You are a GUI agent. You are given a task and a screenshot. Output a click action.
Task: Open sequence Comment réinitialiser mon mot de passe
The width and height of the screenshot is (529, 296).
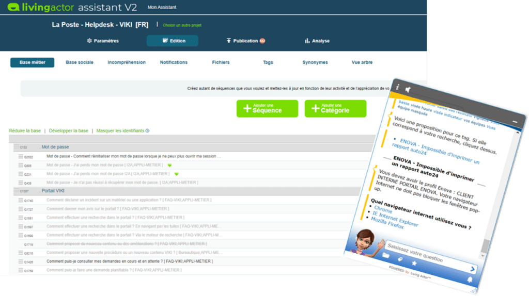(x=134, y=156)
